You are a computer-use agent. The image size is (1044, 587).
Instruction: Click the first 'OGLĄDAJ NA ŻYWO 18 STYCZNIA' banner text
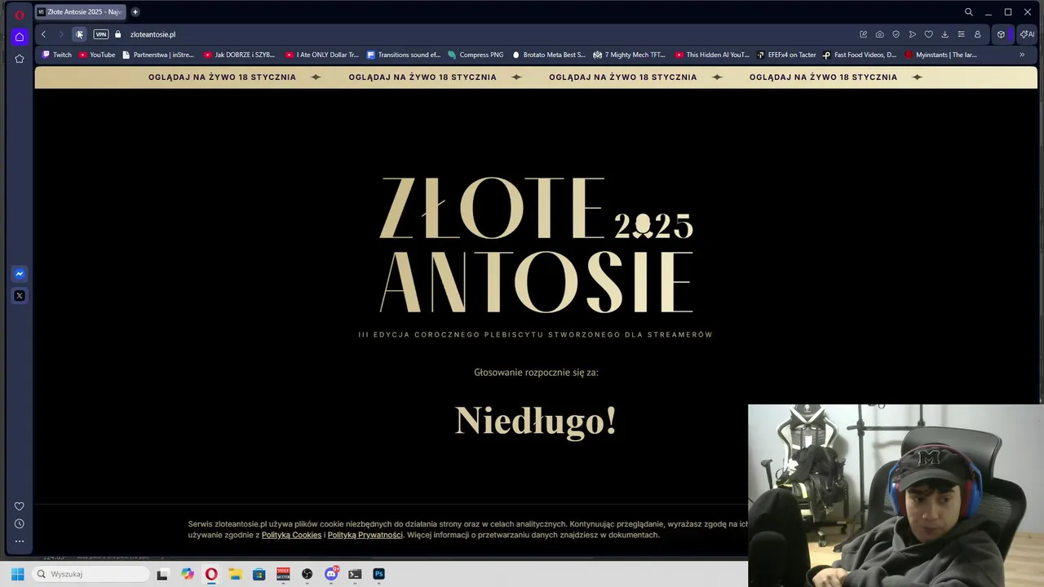[x=222, y=77]
